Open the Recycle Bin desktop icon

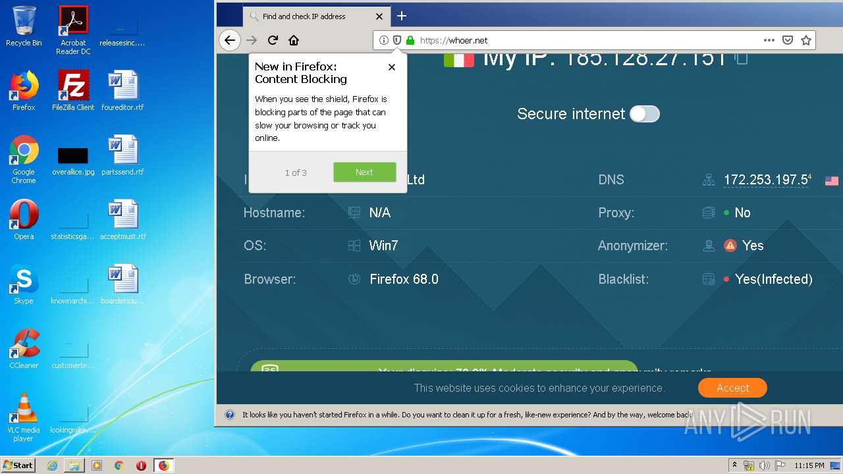pyautogui.click(x=24, y=26)
